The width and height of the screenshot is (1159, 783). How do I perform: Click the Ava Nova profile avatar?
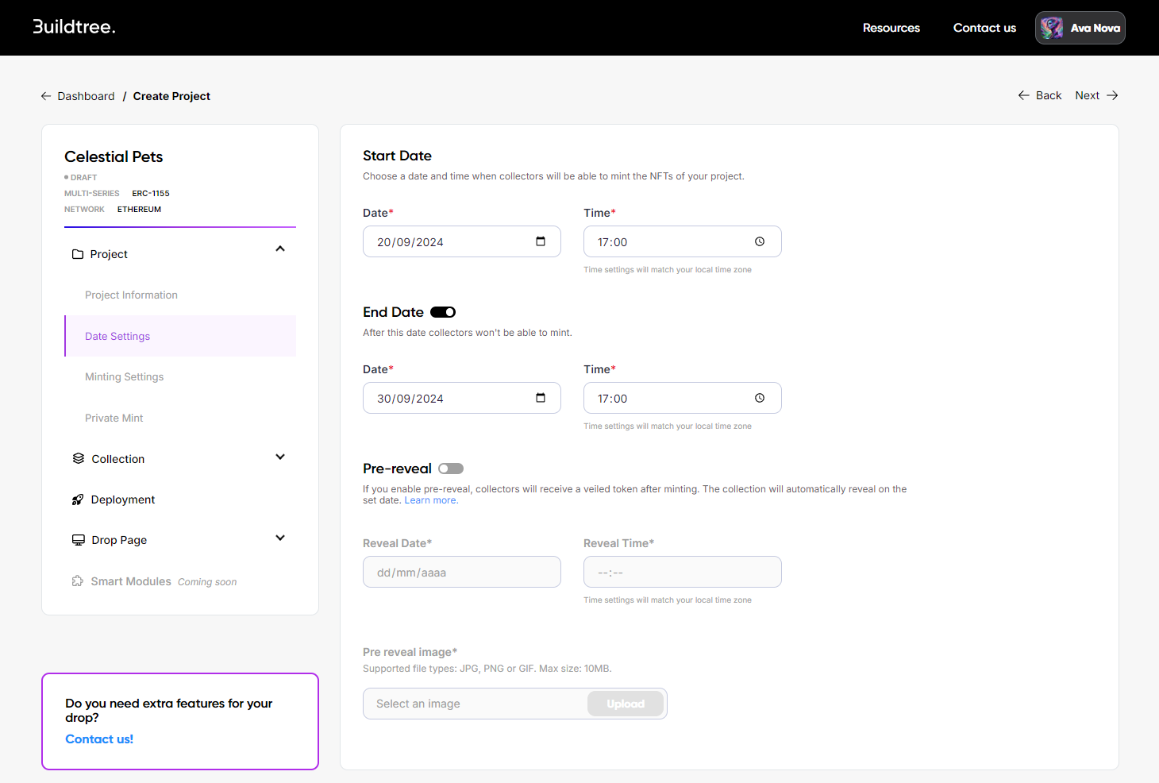[x=1052, y=28]
